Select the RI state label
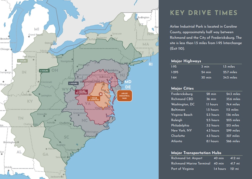 (151, 65)
